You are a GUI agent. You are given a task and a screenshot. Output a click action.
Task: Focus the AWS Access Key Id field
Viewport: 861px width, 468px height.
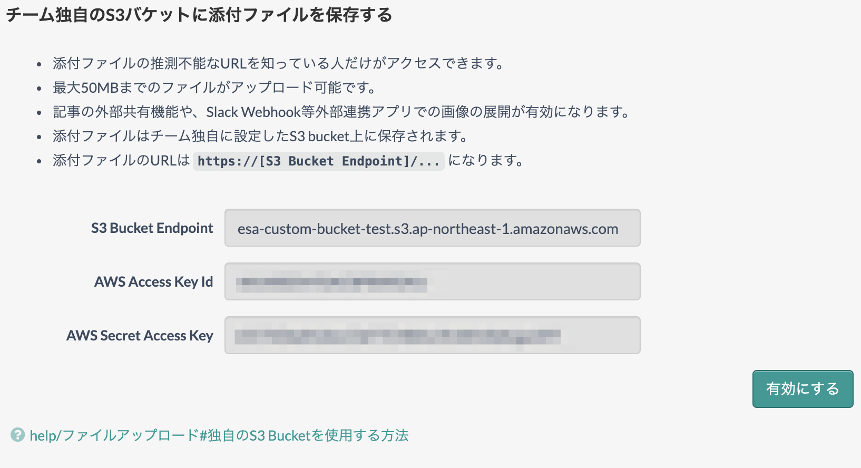[x=433, y=281]
